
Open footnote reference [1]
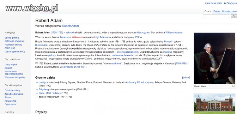coord(161,58)
